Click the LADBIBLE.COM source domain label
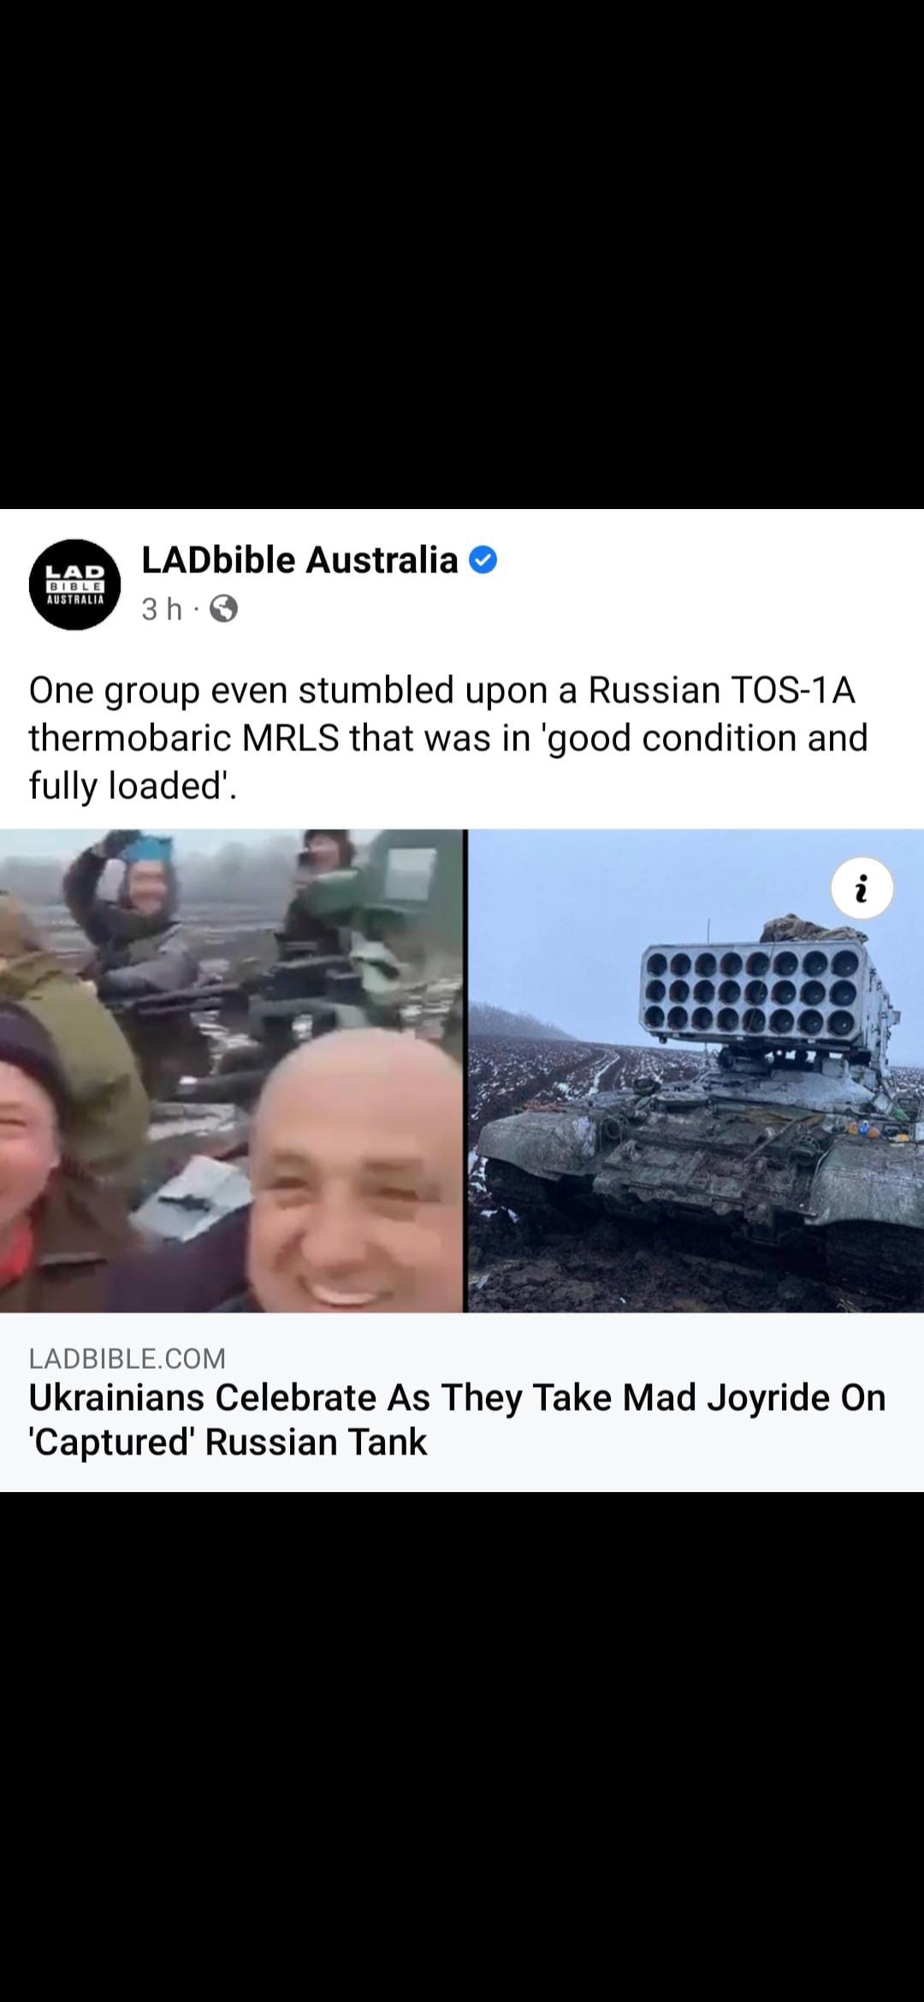This screenshot has height=2002, width=924. (127, 1358)
